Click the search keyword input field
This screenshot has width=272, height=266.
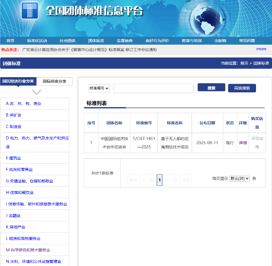[x=153, y=88]
